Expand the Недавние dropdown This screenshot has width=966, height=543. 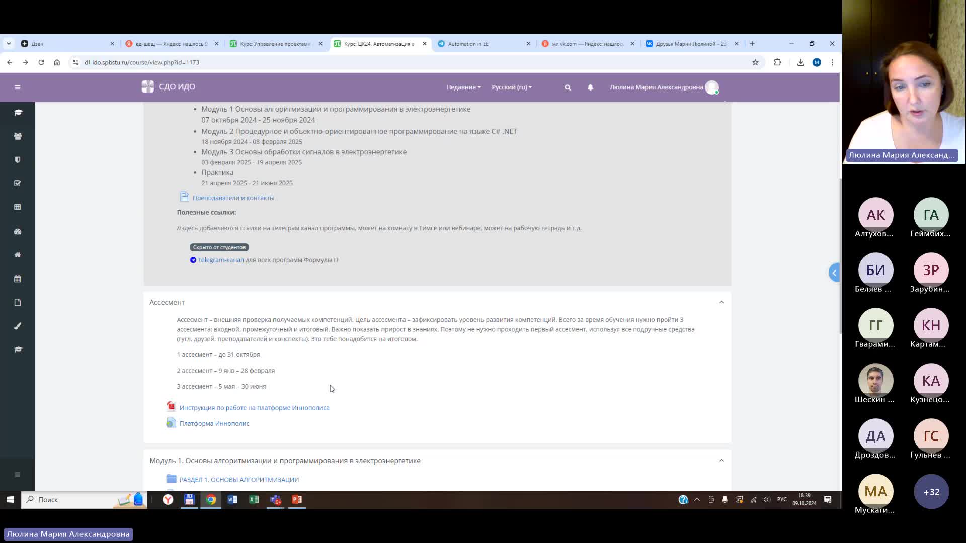tap(463, 87)
